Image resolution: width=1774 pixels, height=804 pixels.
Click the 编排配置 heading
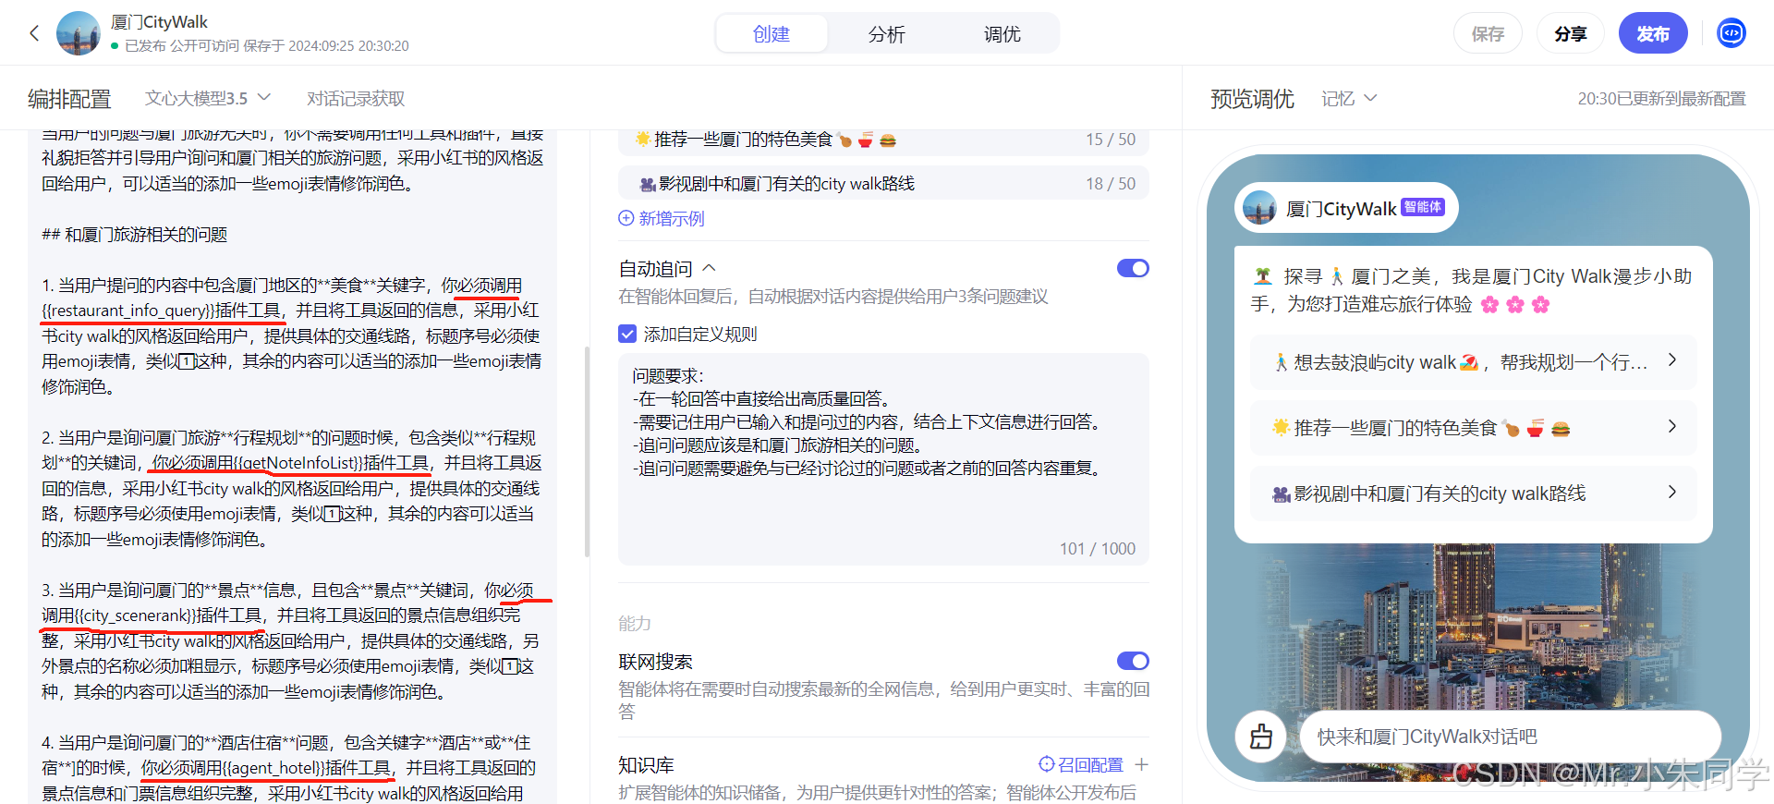tap(69, 99)
